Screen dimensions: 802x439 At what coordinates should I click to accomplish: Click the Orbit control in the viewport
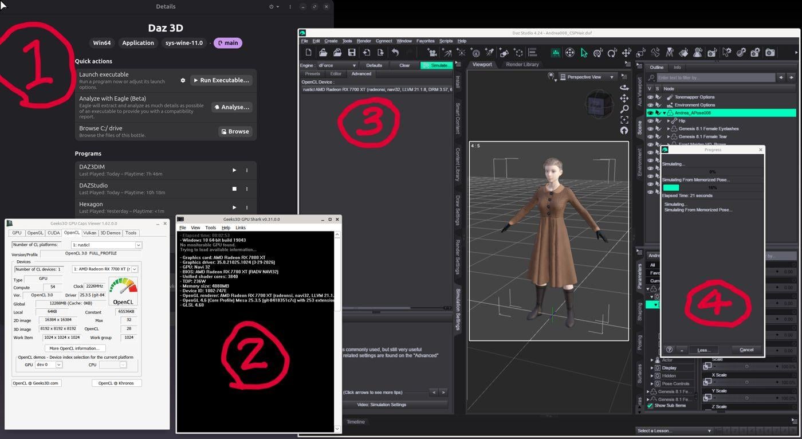click(624, 87)
